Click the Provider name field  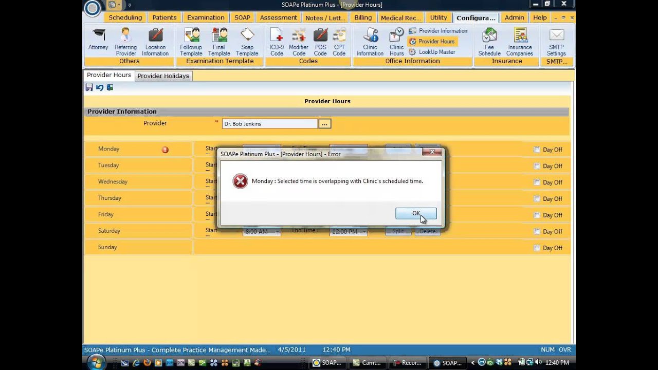(270, 124)
